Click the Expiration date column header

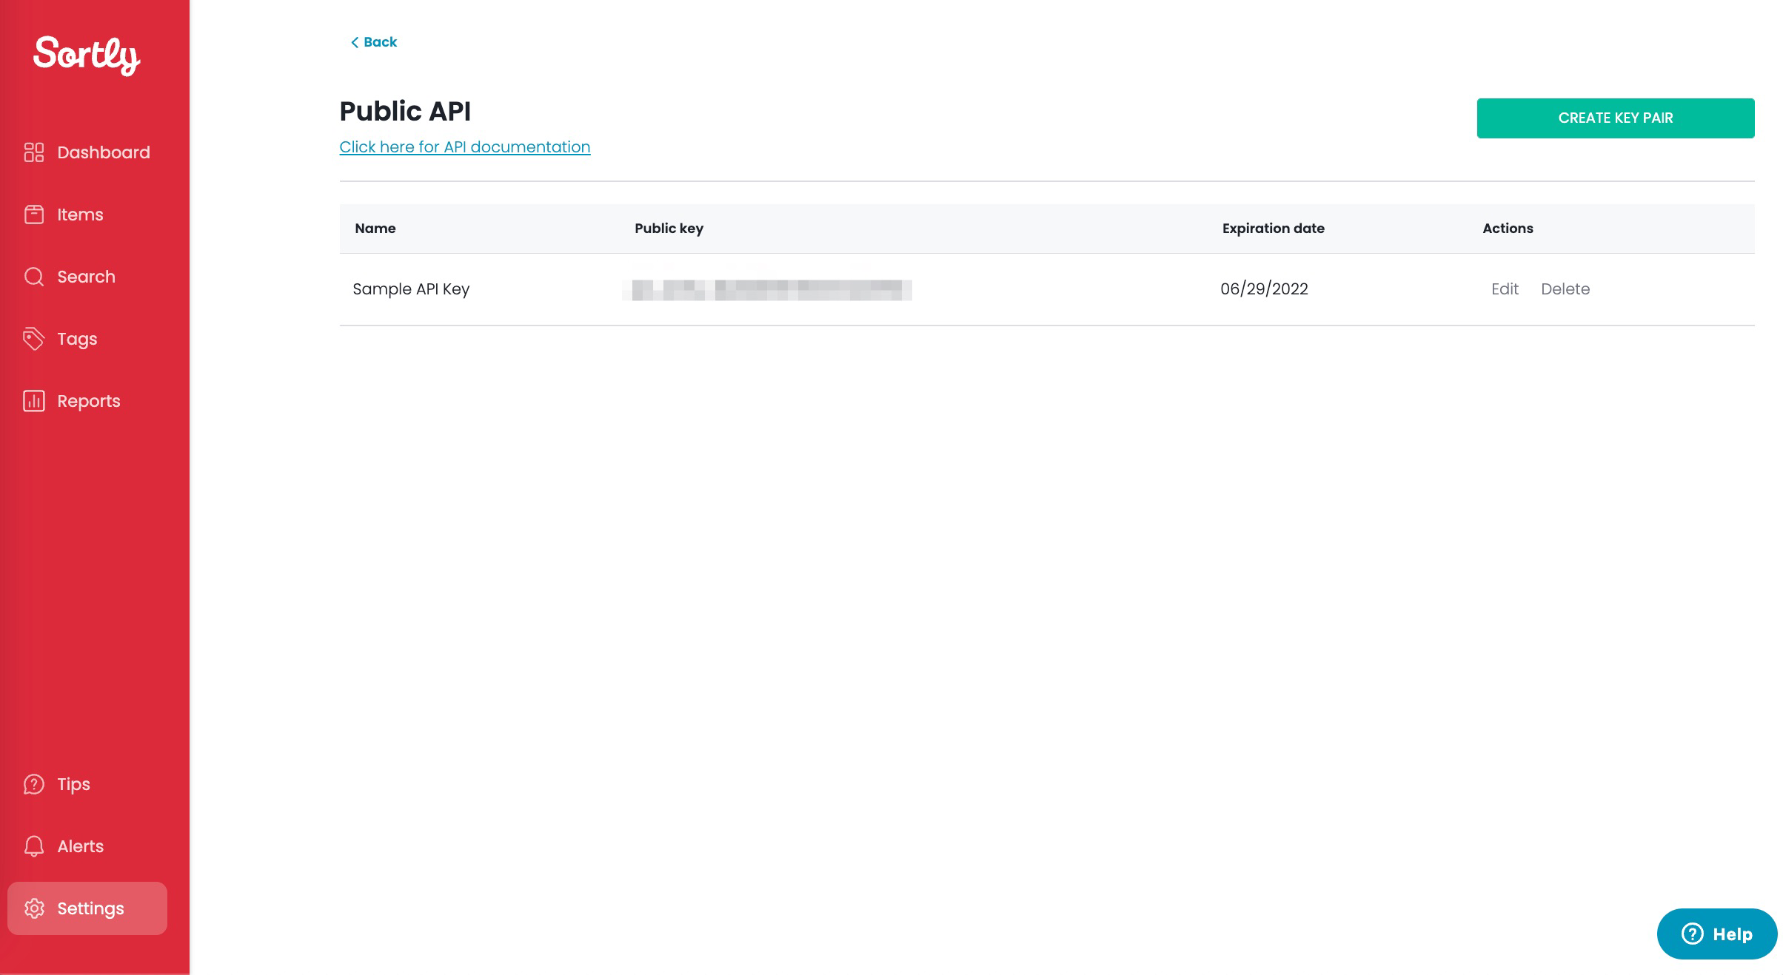pyautogui.click(x=1272, y=228)
